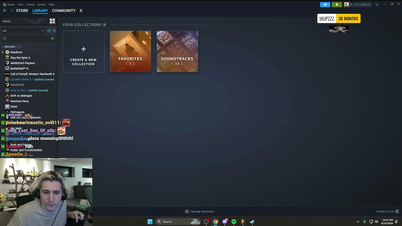The image size is (402, 226).
Task: Enter Big Picture mode via monitor icon
Action: [x=377, y=4]
